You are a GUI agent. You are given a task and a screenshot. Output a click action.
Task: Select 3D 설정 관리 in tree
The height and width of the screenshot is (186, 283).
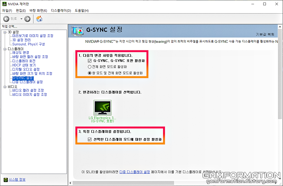22,40
